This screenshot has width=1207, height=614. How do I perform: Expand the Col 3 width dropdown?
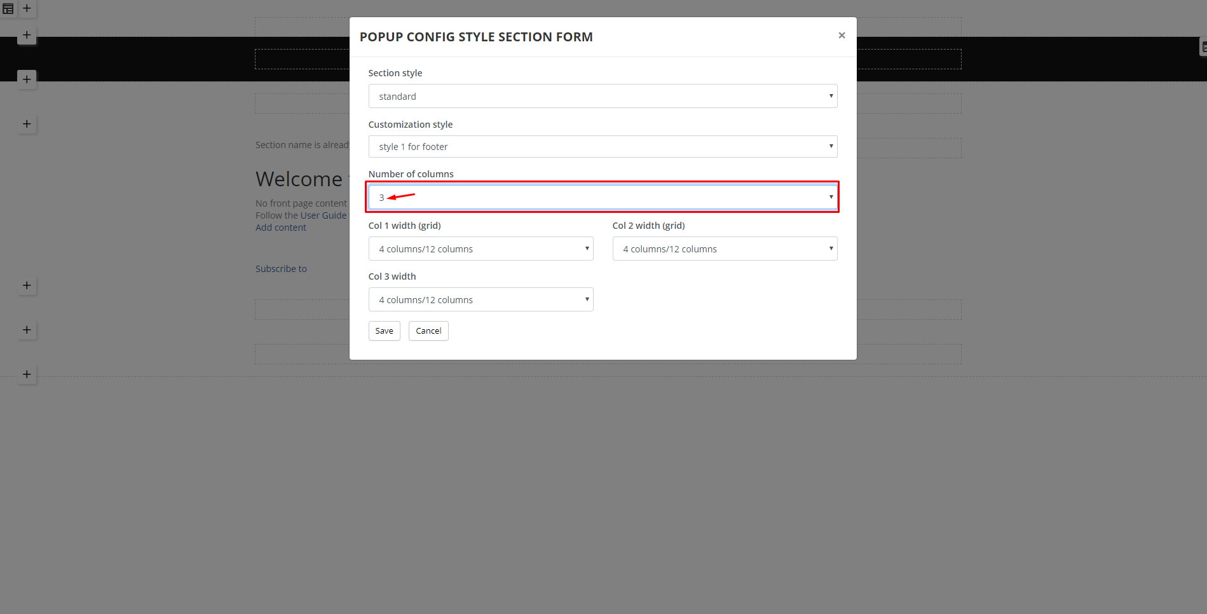tap(481, 299)
